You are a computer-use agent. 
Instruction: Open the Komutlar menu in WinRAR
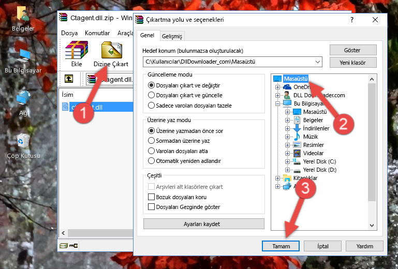coord(97,33)
